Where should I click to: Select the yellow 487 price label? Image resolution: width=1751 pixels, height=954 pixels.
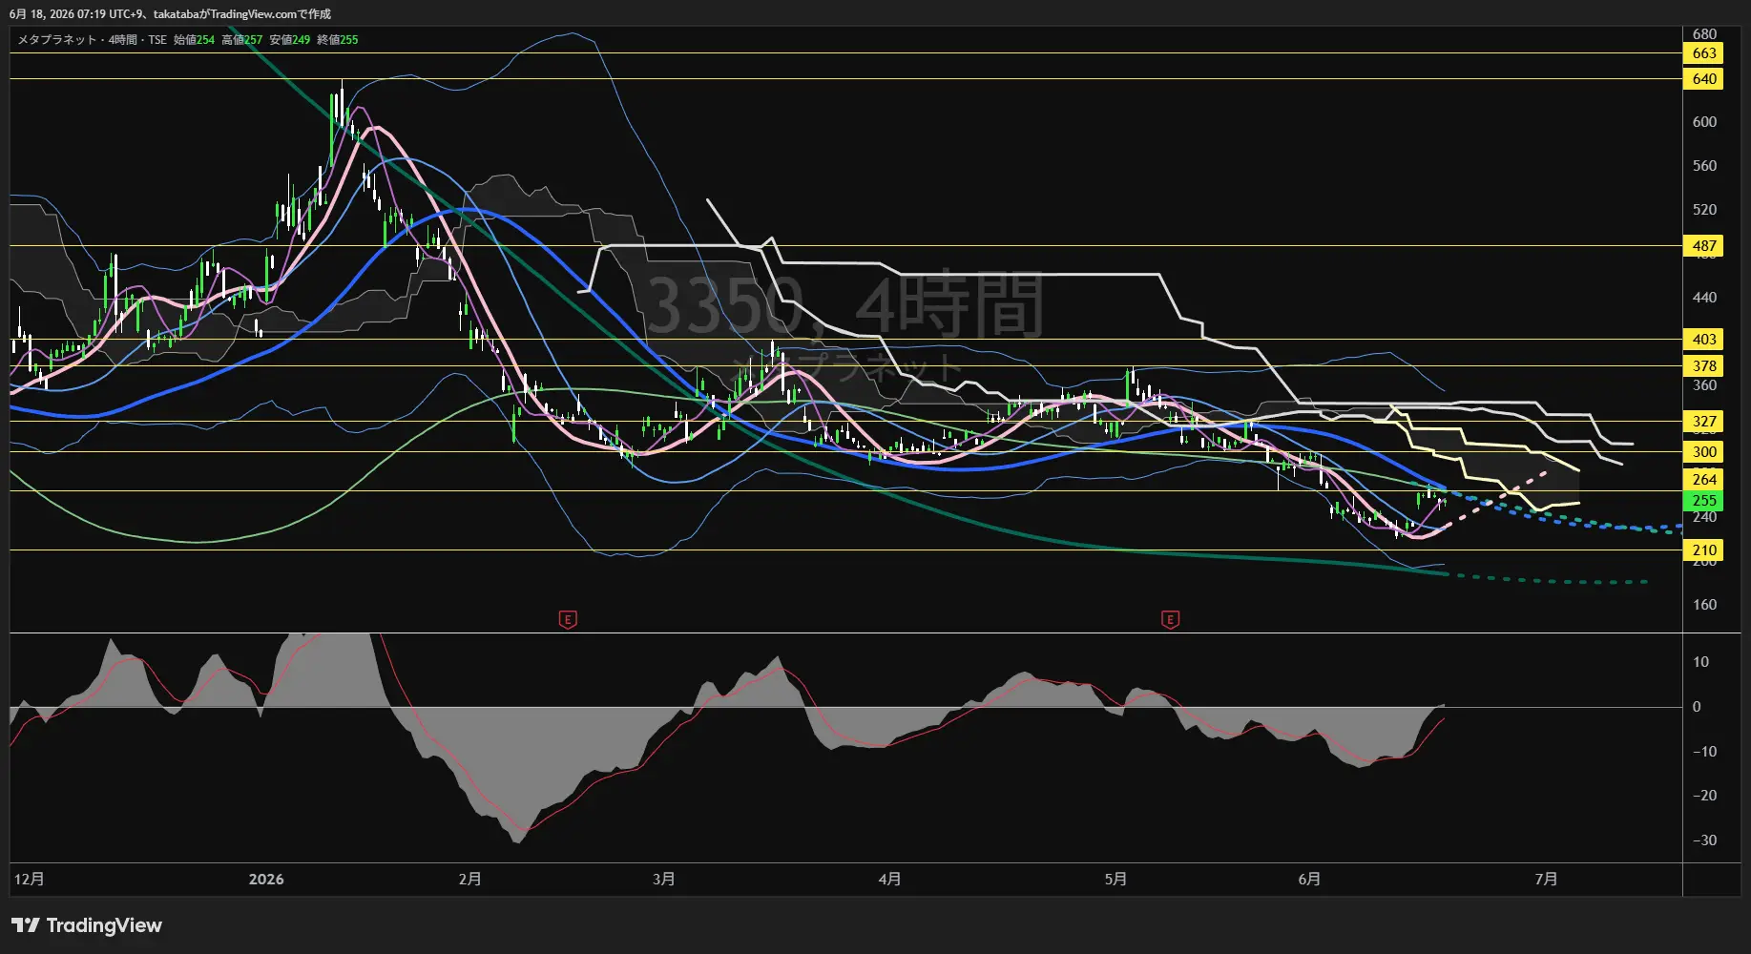pos(1704,246)
